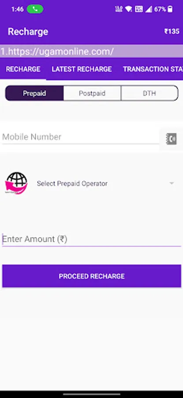Focus the Mobile Number field
Image resolution: width=183 pixels, height=398 pixels.
click(81, 137)
